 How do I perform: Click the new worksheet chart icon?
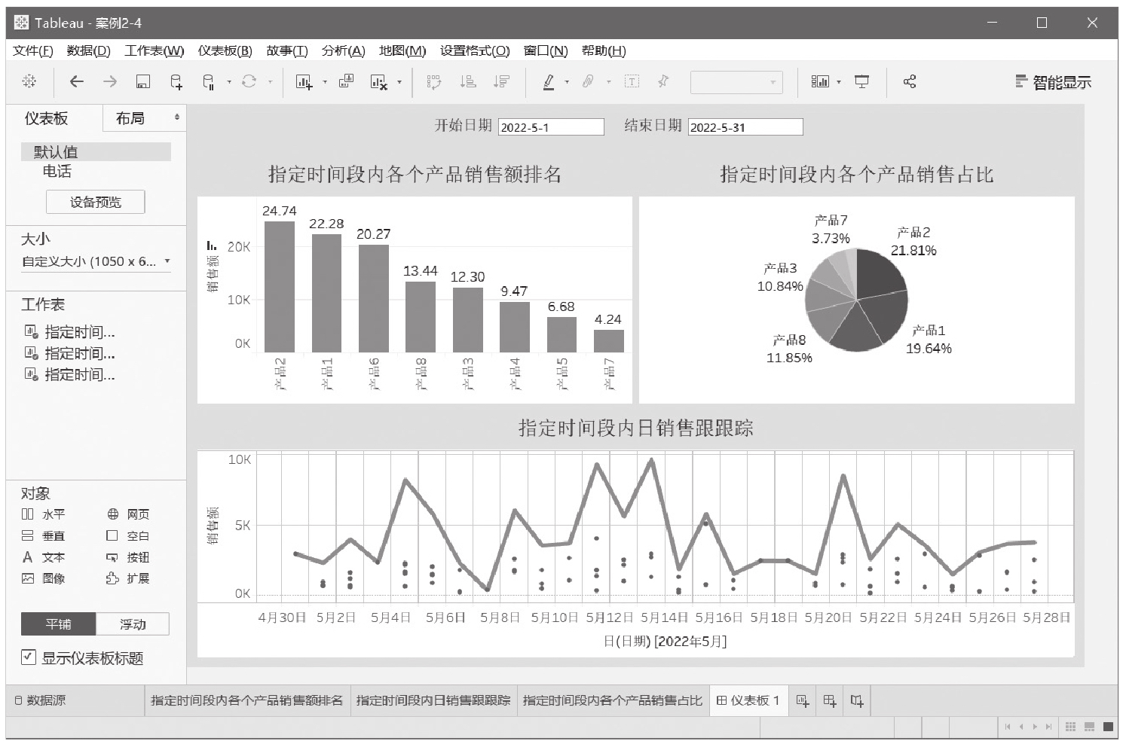304,82
